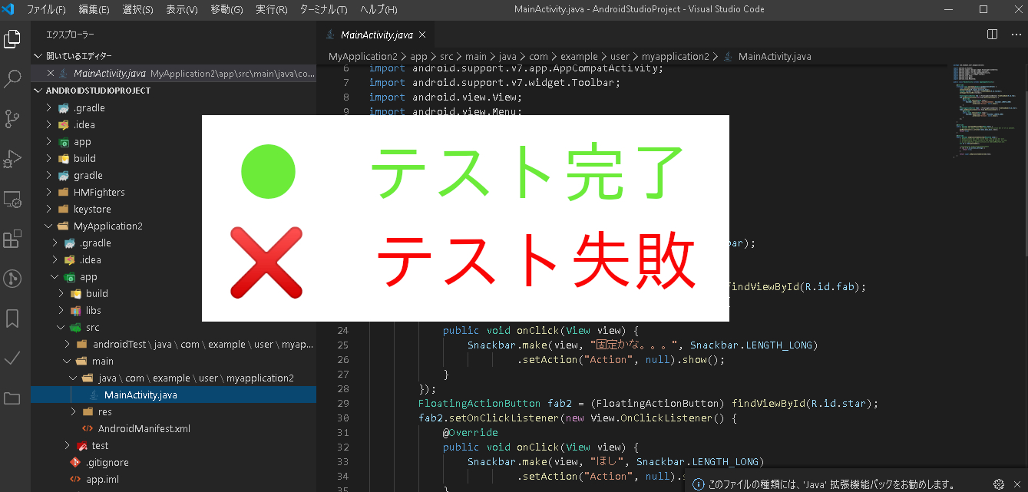
Task: Open the 選択(S) menu
Action: [137, 10]
